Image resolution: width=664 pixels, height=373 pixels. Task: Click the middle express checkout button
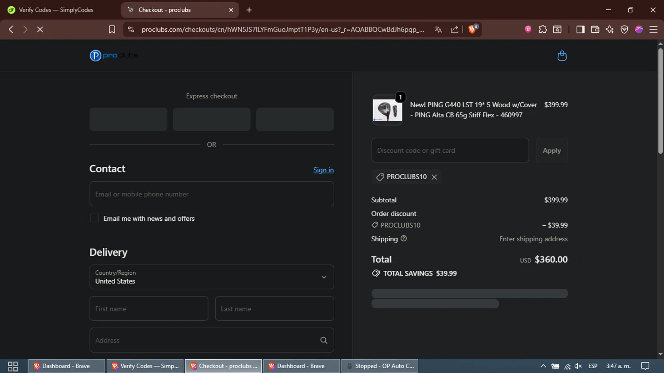pos(212,119)
